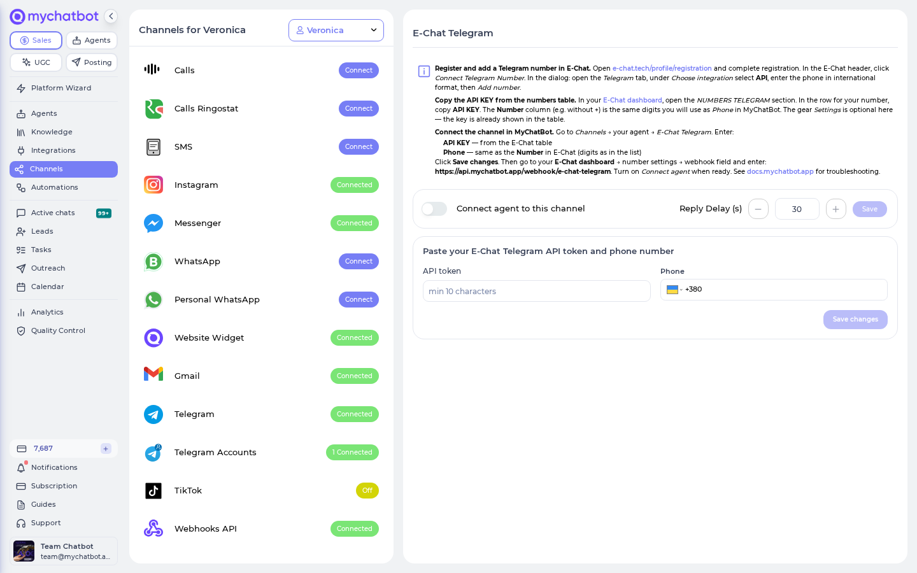Click the SMS channel phone icon

(x=153, y=147)
